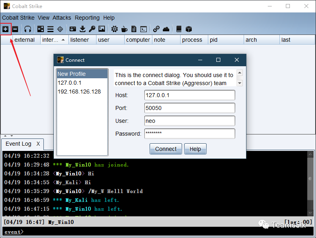
Task: Click the event> command input line
Action: (x=158, y=232)
